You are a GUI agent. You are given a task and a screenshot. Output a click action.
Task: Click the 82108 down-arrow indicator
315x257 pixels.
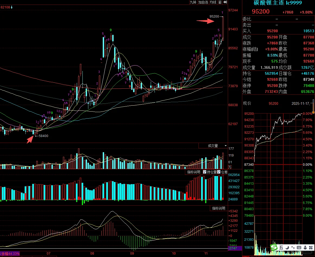point(12,7)
